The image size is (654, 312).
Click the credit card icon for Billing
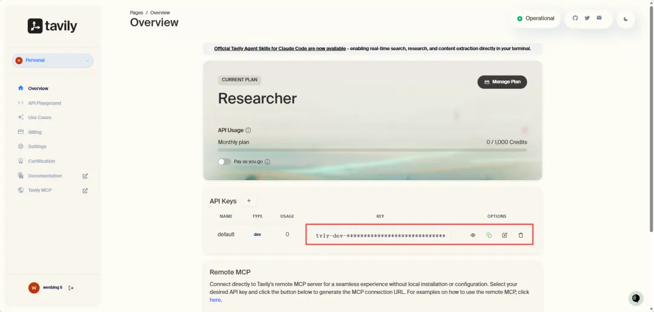point(21,132)
